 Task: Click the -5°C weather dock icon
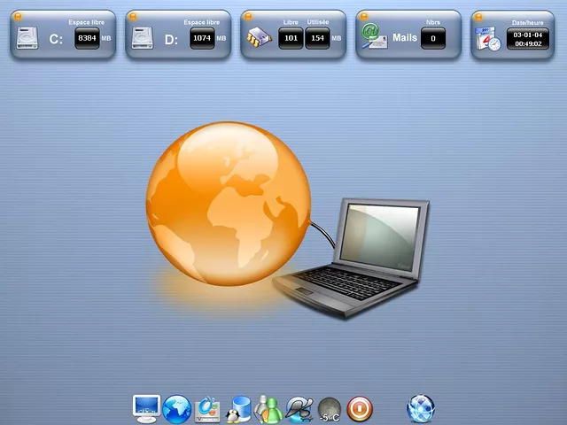pos(330,410)
